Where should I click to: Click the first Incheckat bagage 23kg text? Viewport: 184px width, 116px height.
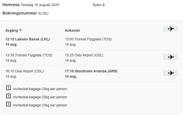[40, 89]
